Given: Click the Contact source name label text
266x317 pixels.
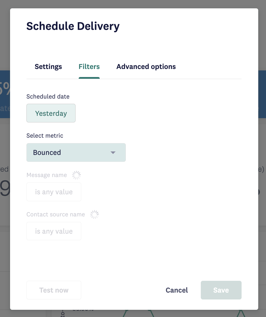Looking at the screenshot, I should click(56, 214).
